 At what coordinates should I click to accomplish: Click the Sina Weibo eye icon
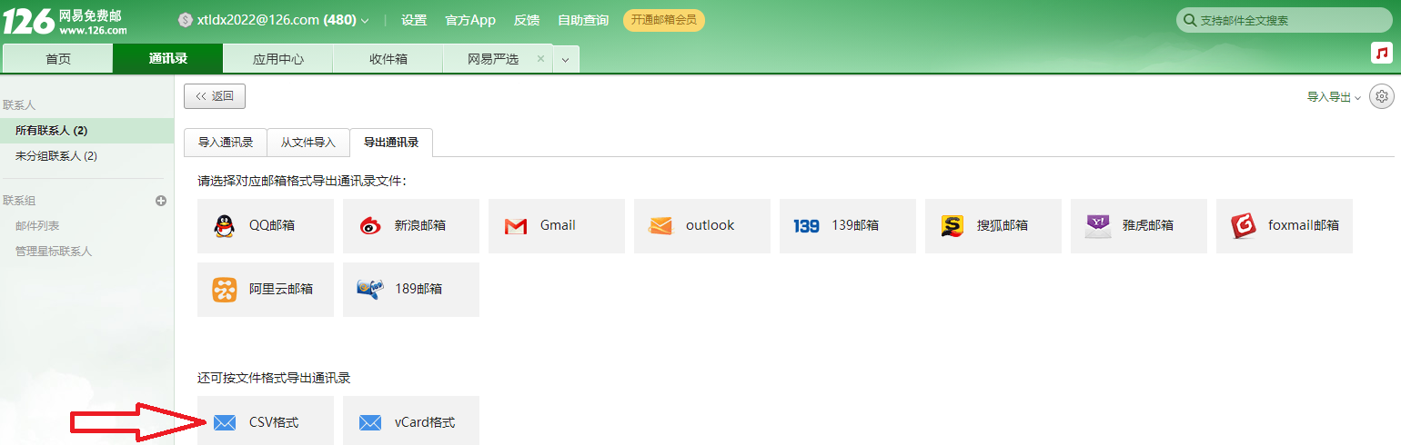[x=369, y=225]
